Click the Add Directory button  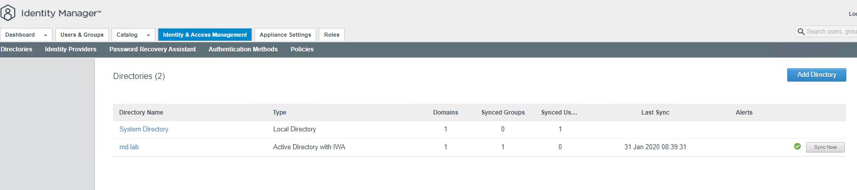click(x=817, y=75)
